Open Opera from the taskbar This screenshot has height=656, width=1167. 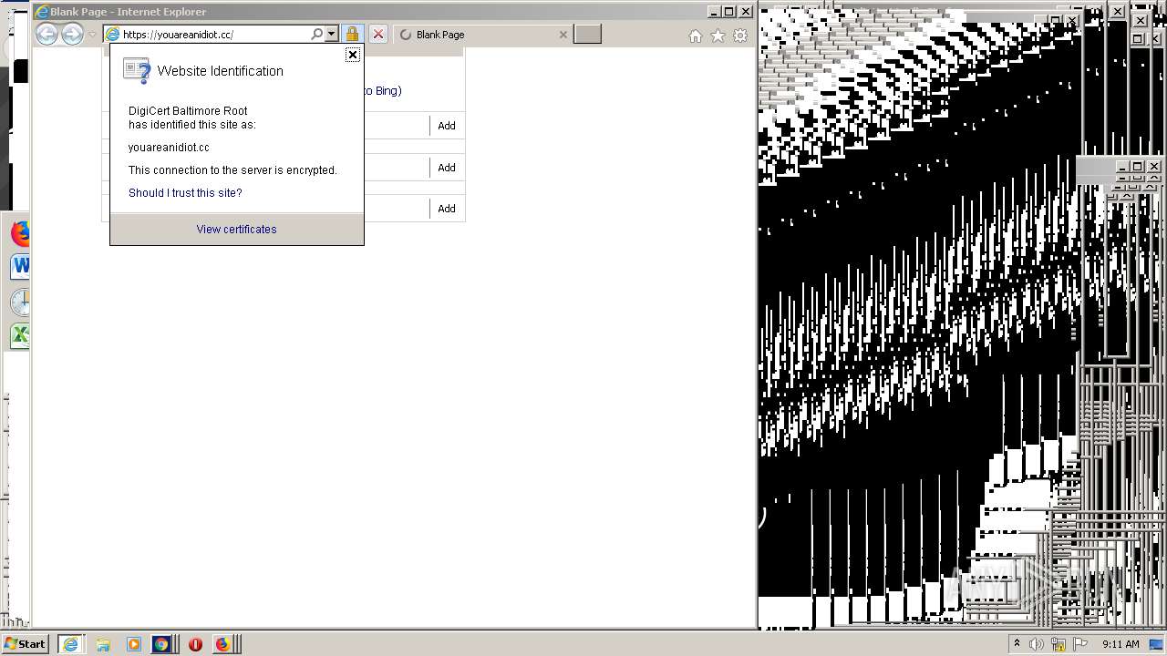[195, 644]
